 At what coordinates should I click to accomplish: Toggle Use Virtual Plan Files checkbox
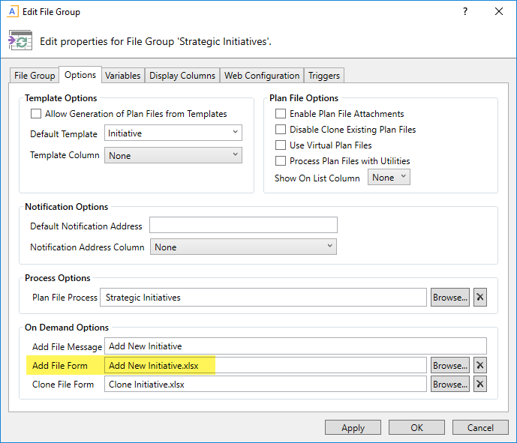point(281,145)
